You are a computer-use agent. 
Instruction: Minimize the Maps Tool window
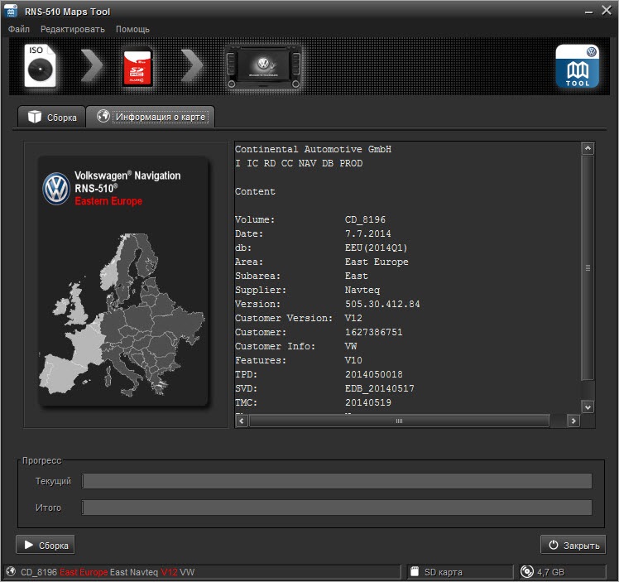(588, 12)
